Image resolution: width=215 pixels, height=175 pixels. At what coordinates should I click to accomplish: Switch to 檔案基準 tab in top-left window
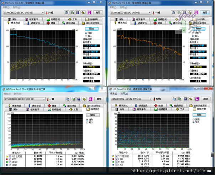pos(32,19)
